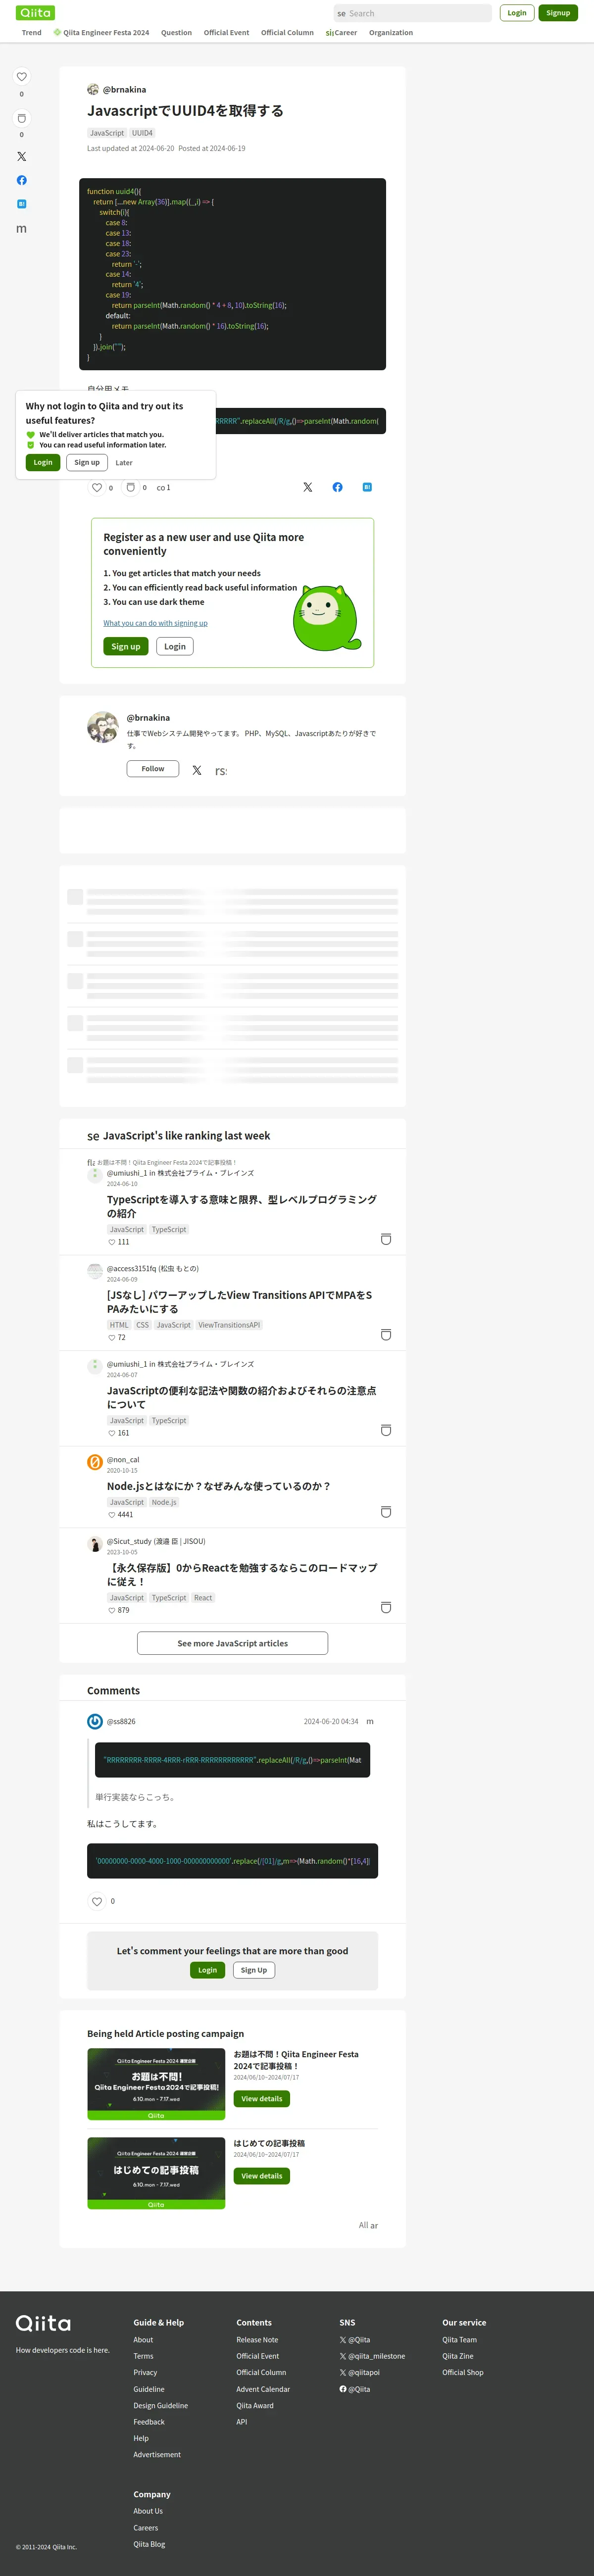Click the header Login button
This screenshot has width=594, height=2576.
click(x=517, y=13)
